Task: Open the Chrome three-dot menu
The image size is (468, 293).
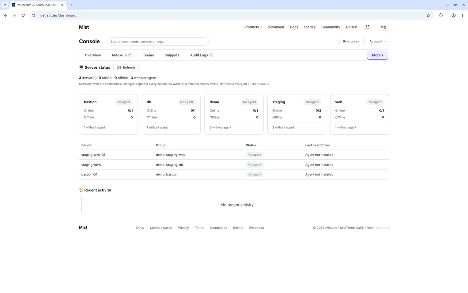Action: (x=463, y=15)
